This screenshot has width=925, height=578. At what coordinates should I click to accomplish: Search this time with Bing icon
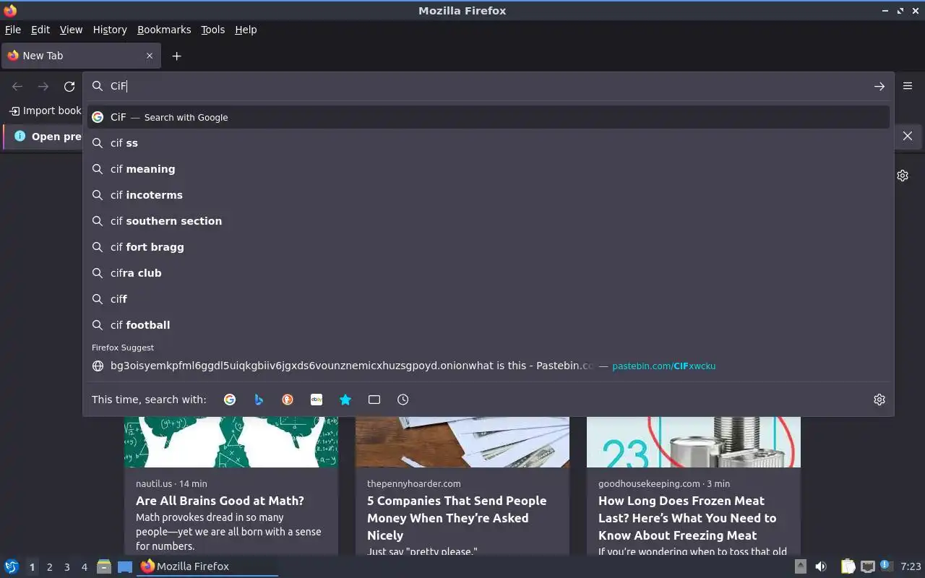click(x=259, y=400)
